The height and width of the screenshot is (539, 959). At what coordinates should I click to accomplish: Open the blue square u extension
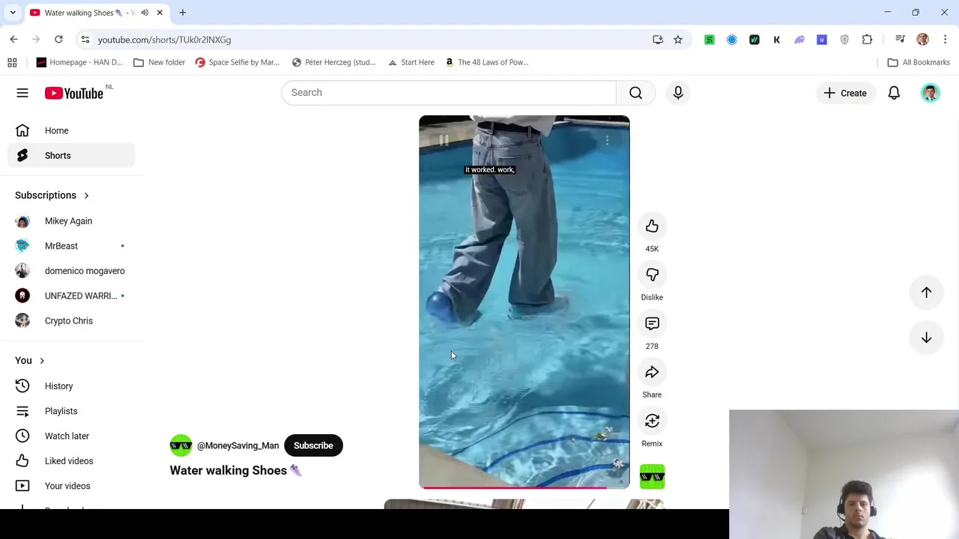click(x=822, y=40)
